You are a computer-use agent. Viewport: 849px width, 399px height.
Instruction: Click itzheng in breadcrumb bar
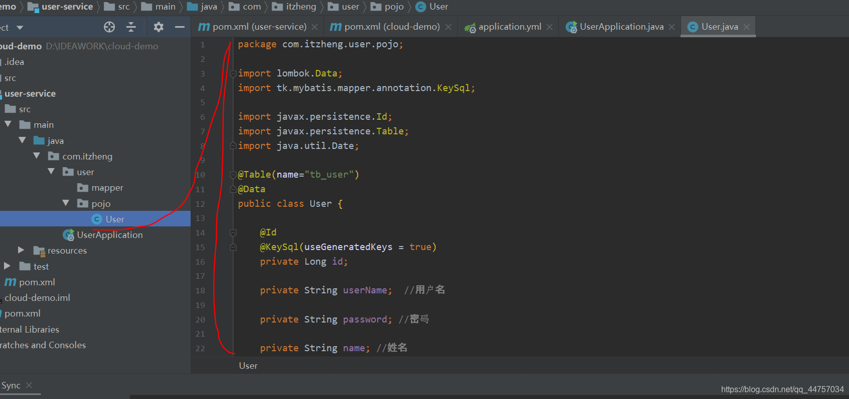[294, 7]
